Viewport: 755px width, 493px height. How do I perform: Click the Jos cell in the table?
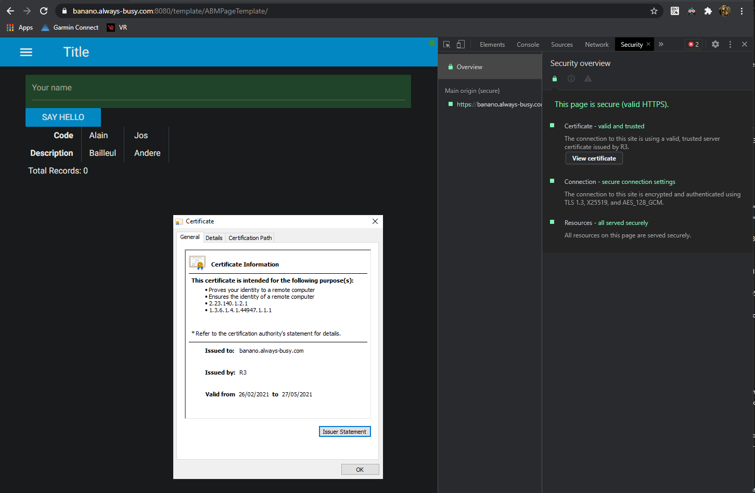[141, 136]
